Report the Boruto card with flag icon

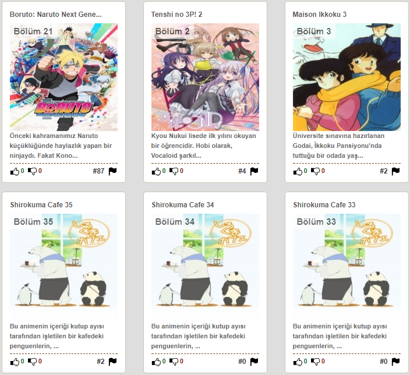pos(113,171)
